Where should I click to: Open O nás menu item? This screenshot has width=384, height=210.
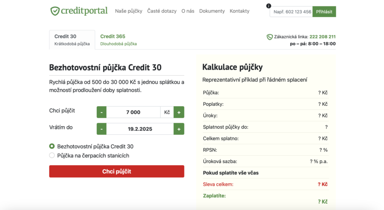pos(188,11)
